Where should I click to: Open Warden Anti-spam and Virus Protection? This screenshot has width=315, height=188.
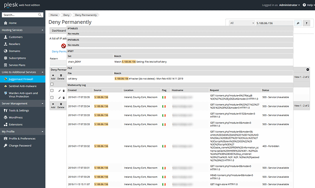click(x=22, y=95)
